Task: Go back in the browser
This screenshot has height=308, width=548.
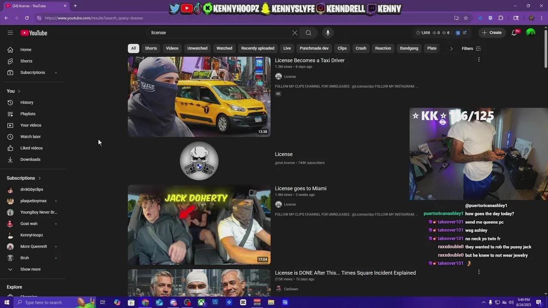Action: 6,18
